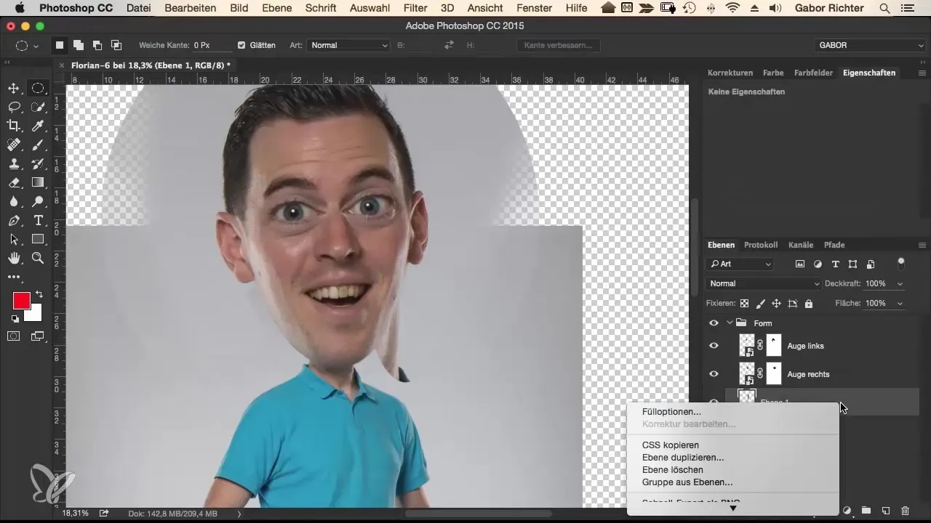Create a new group via folder icon
This screenshot has width=931, height=523.
coord(867,511)
